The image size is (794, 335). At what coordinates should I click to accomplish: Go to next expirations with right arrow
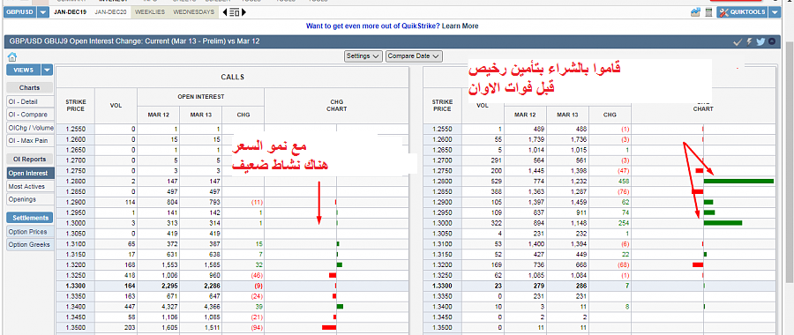(x=244, y=12)
